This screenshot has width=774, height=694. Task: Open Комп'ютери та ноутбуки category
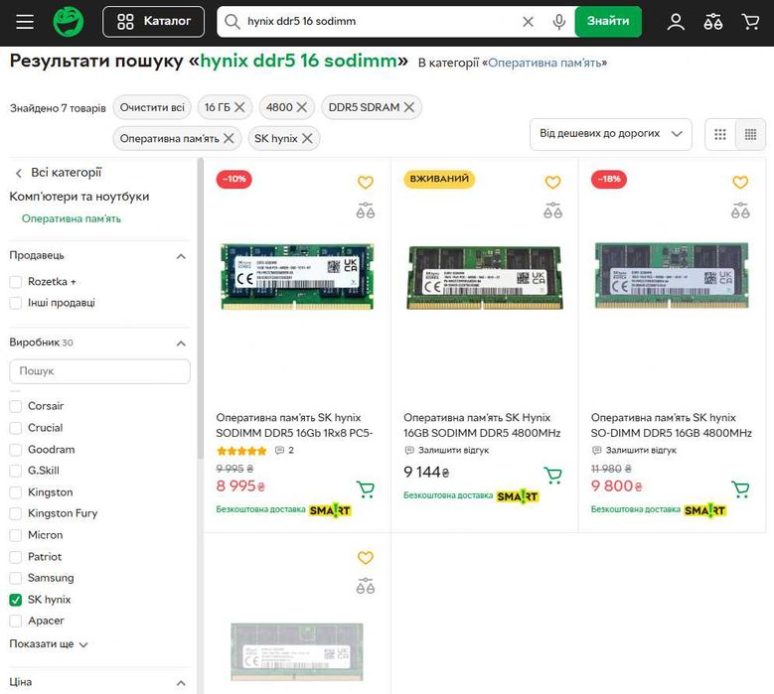[x=78, y=197]
